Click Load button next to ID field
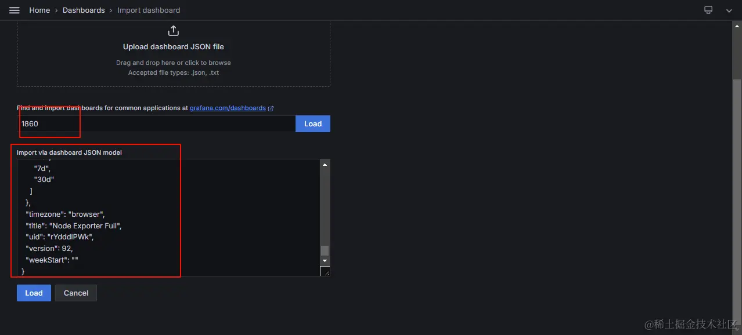The width and height of the screenshot is (742, 335). [313, 123]
